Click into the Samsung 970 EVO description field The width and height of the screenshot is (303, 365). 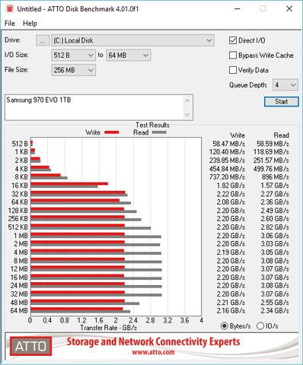click(x=94, y=107)
